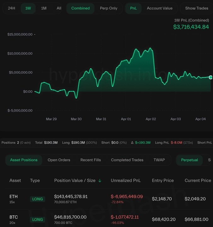
Task: Show the All time range
Action: [59, 8]
